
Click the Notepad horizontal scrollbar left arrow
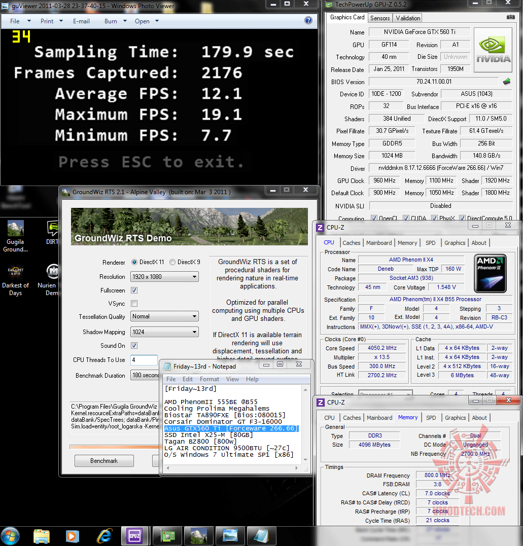168,468
